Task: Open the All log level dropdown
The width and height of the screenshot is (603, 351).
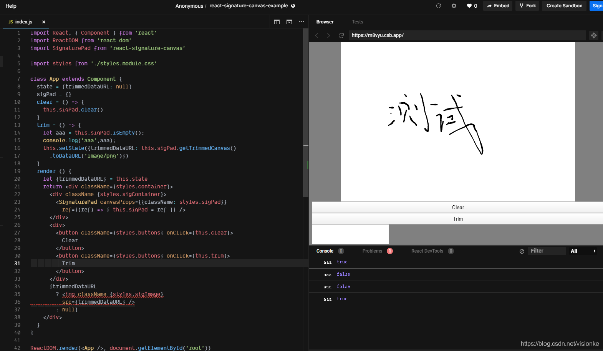Action: pos(583,251)
